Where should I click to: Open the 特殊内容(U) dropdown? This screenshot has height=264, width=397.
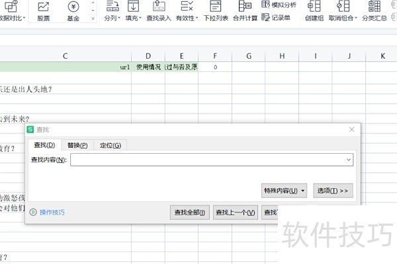pos(284,191)
